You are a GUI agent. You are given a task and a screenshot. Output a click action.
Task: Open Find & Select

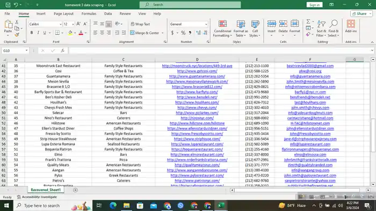(x=334, y=29)
